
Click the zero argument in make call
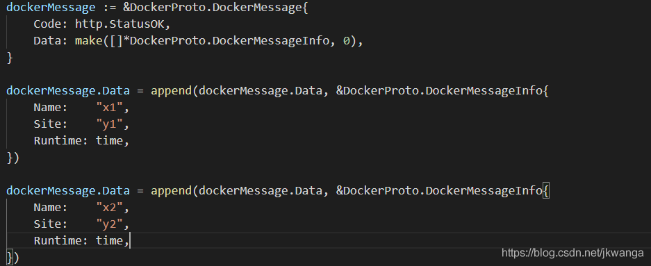[x=346, y=41]
